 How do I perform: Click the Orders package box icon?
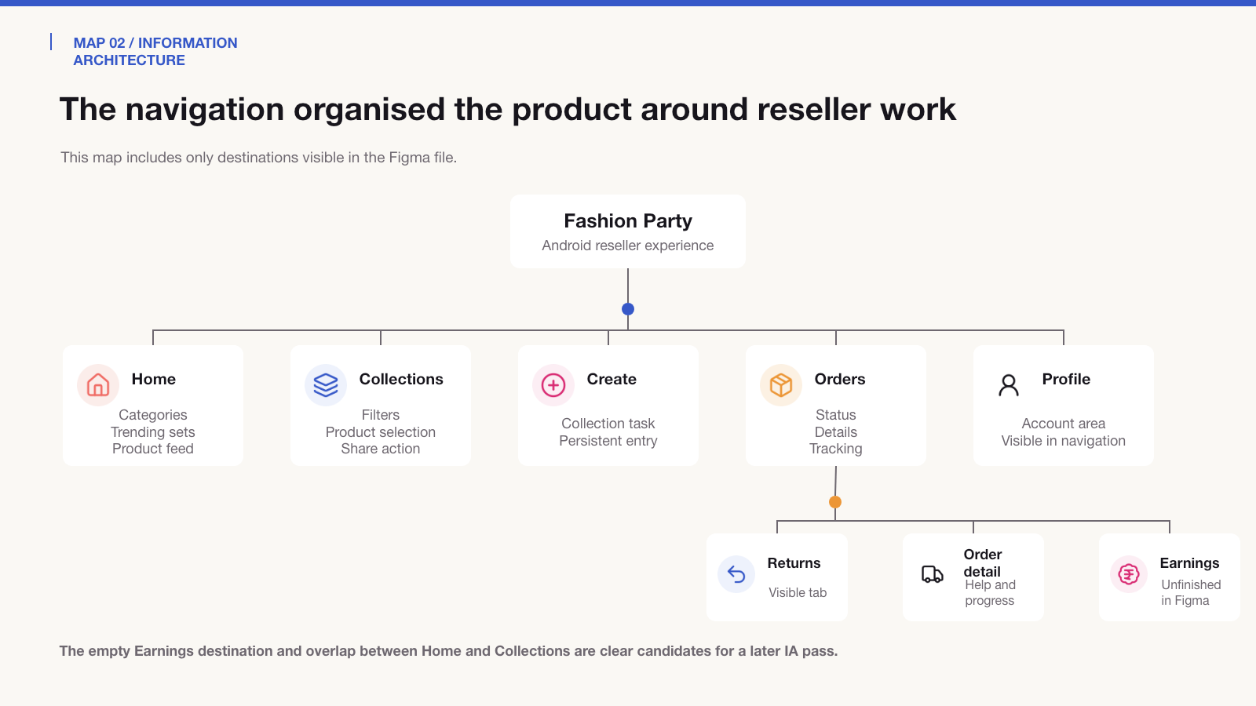[x=781, y=385]
